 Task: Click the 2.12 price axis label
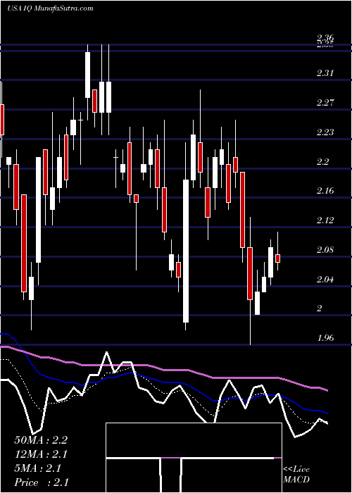pyautogui.click(x=325, y=220)
